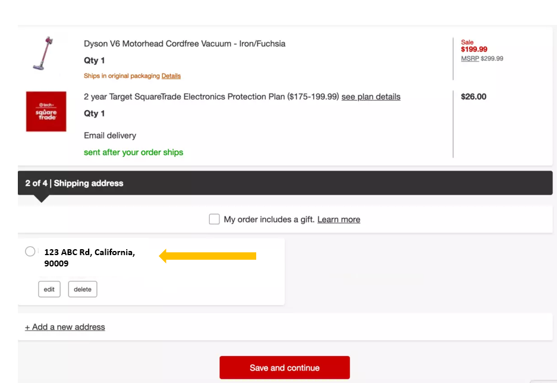Click the Dyson V6 Motorhead product title
This screenshot has height=383, width=557.
(184, 43)
